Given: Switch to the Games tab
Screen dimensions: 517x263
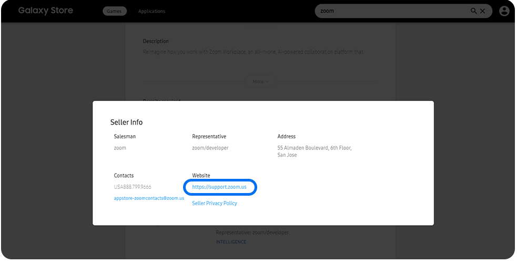Looking at the screenshot, I should 114,11.
